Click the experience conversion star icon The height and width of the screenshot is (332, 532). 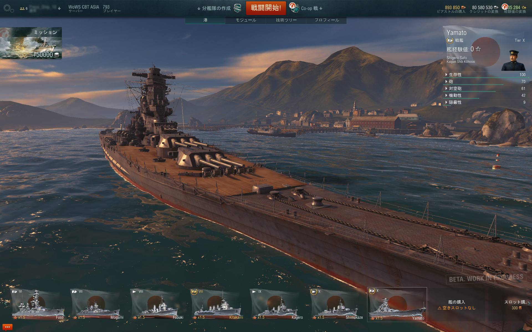click(524, 7)
